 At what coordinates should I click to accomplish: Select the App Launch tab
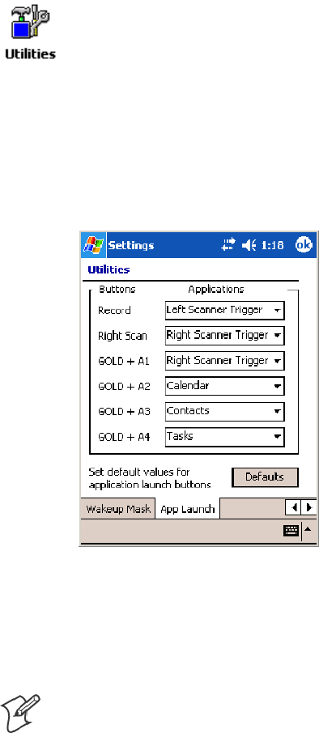tap(188, 509)
